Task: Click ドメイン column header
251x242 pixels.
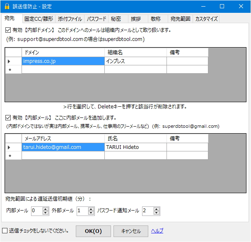Action: pos(63,52)
